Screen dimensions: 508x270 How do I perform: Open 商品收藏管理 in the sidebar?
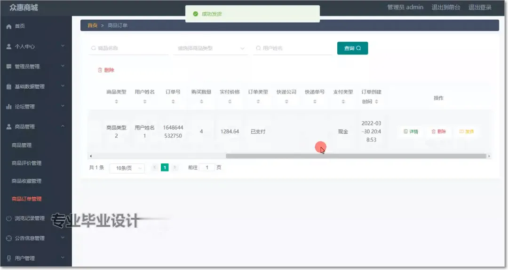pos(26,181)
